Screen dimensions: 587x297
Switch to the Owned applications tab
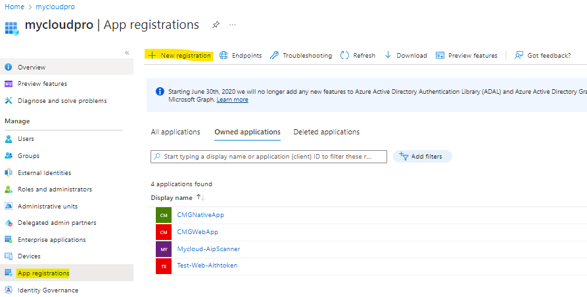tap(247, 132)
